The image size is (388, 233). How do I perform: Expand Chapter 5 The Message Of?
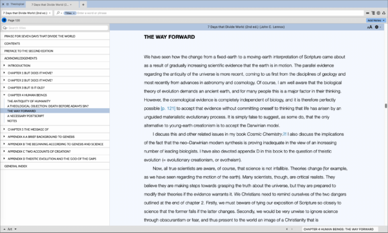(x=5, y=129)
